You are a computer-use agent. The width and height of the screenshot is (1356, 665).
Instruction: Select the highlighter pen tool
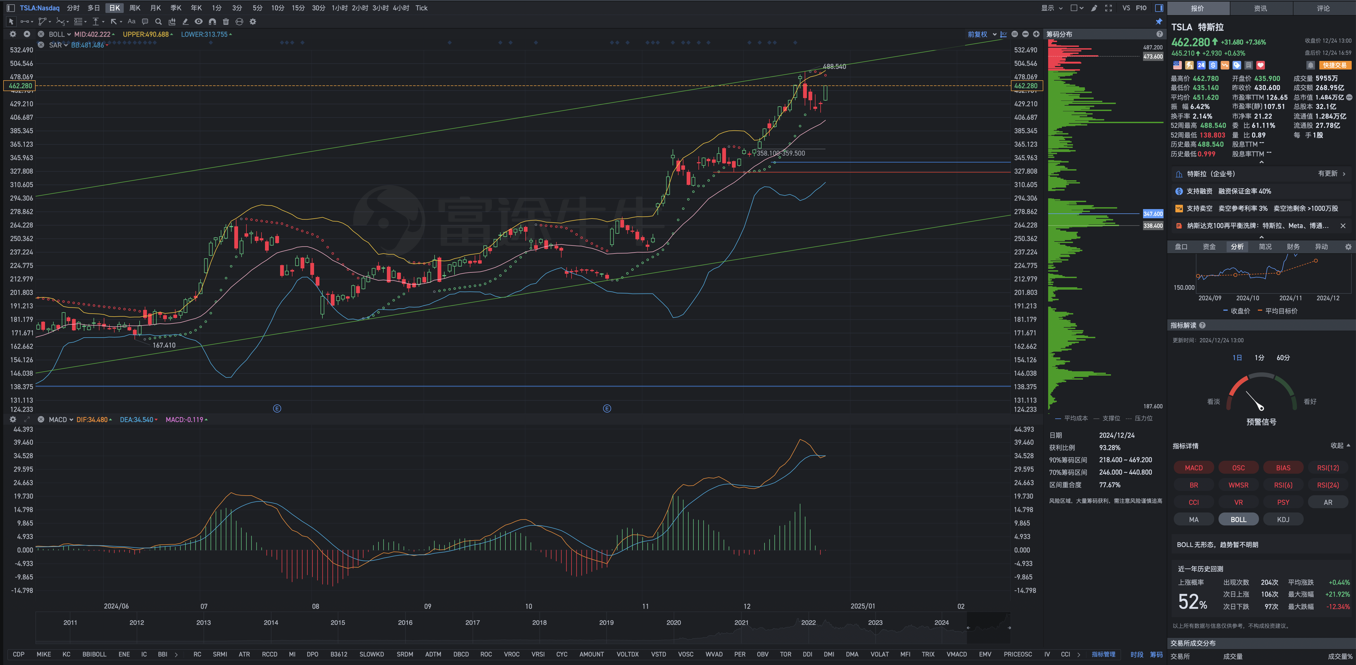click(185, 22)
